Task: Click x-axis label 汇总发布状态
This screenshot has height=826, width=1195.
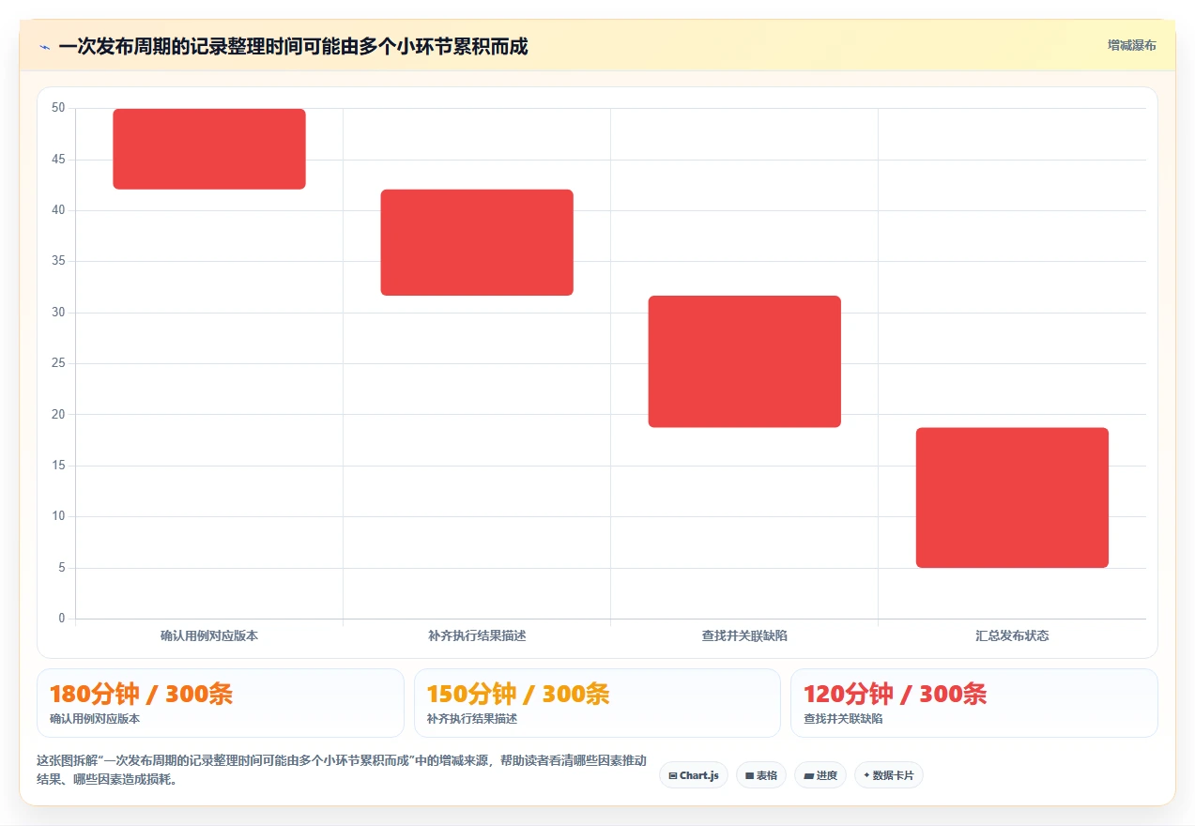Action: coord(1012,635)
